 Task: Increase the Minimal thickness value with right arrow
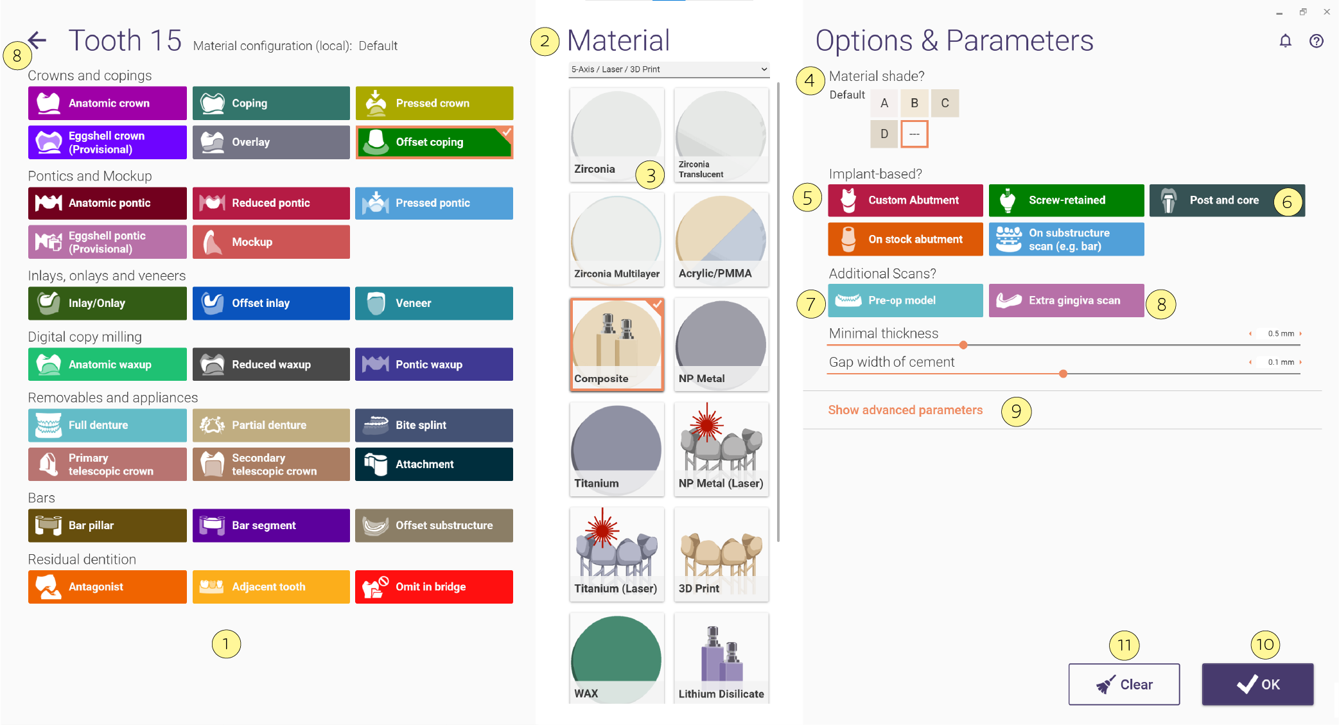[1301, 334]
